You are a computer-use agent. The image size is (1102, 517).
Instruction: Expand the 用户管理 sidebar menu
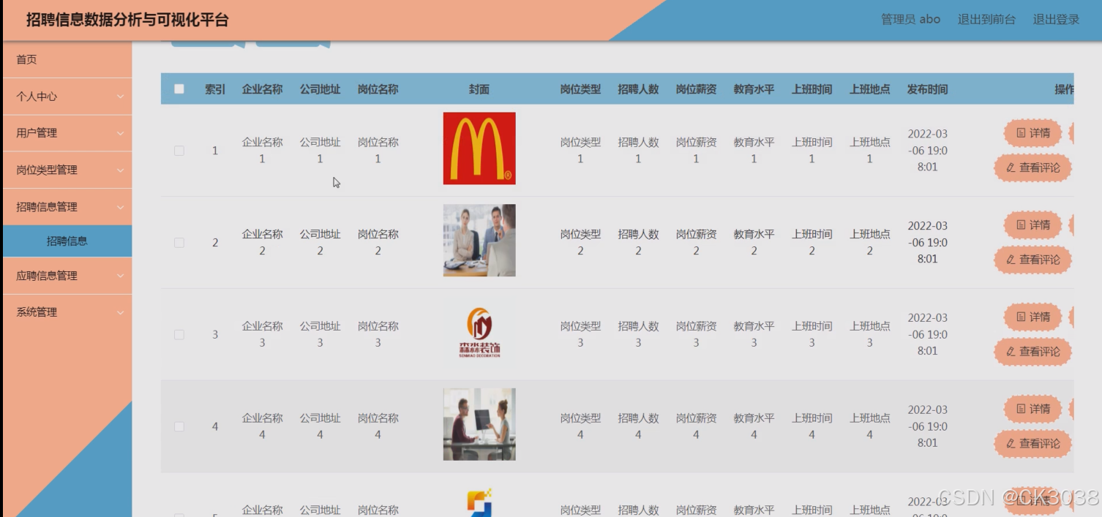pos(67,133)
